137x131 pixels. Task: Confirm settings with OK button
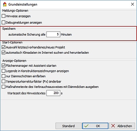[x=95, y=126]
